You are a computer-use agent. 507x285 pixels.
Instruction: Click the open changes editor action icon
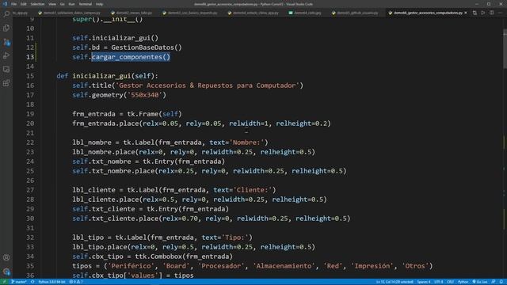(x=475, y=13)
